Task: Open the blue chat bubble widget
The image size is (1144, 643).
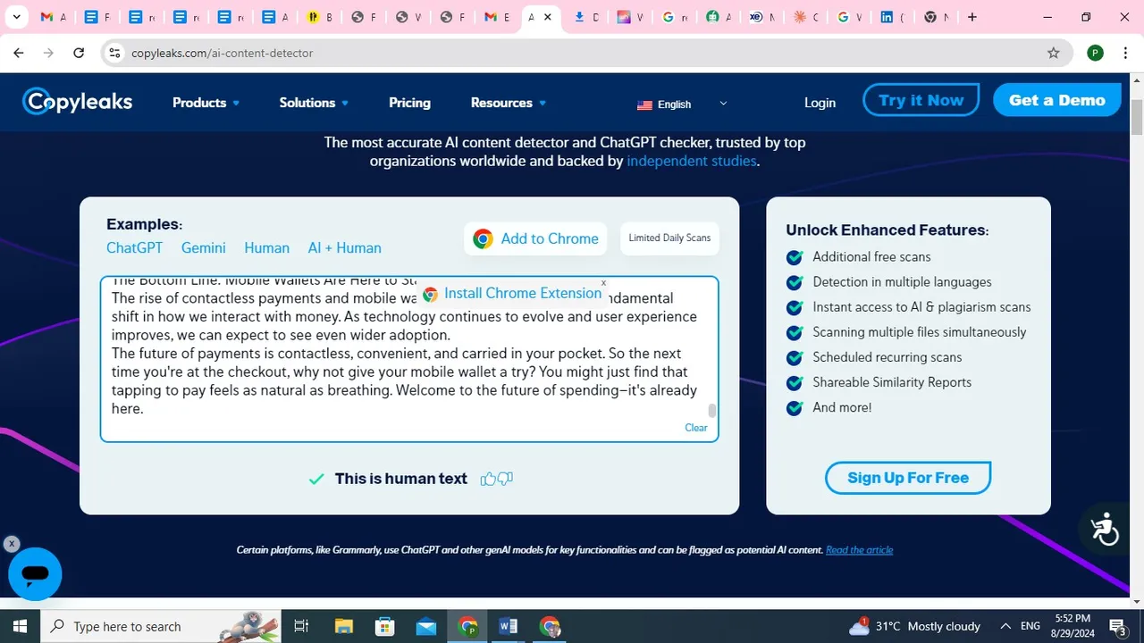Action: click(x=35, y=574)
